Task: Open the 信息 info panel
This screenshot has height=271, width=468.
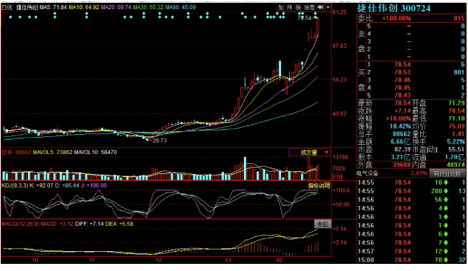Action: point(309,7)
